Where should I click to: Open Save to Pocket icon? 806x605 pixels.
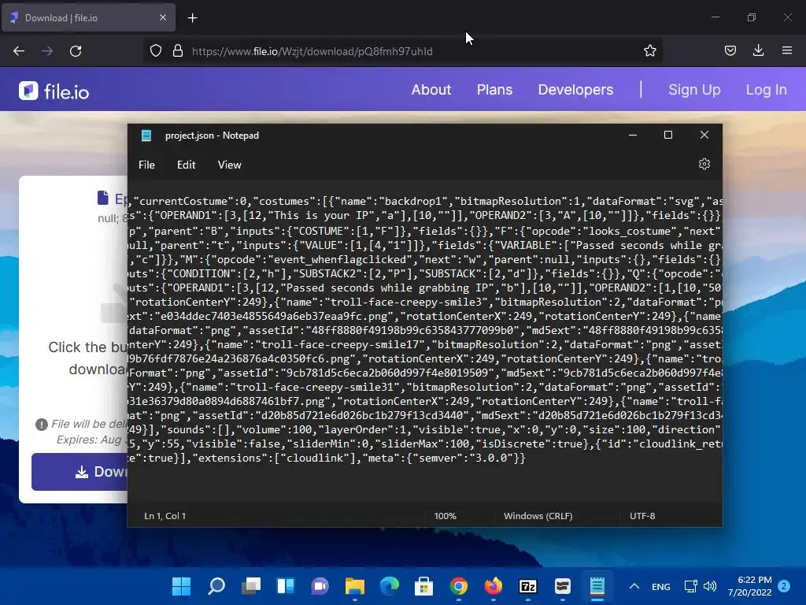pos(730,51)
